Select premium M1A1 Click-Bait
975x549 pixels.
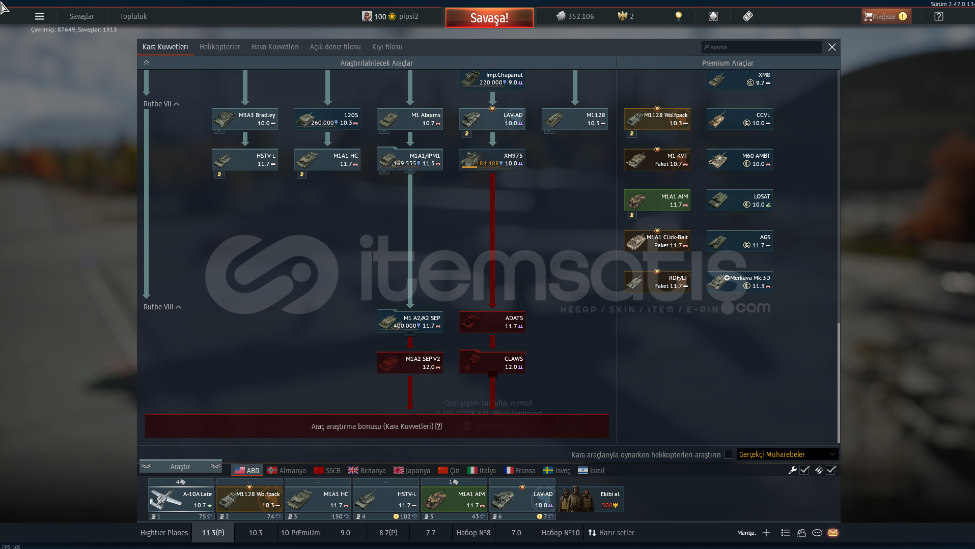click(657, 241)
